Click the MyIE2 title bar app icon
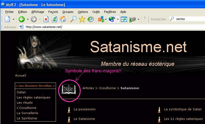 [x=3, y=5]
